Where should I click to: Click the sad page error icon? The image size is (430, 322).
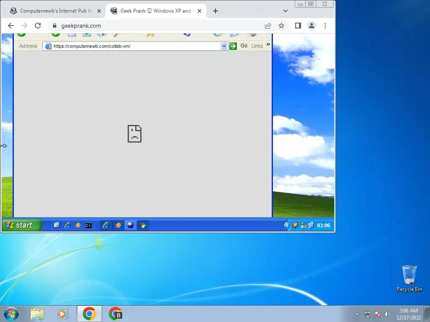135,134
